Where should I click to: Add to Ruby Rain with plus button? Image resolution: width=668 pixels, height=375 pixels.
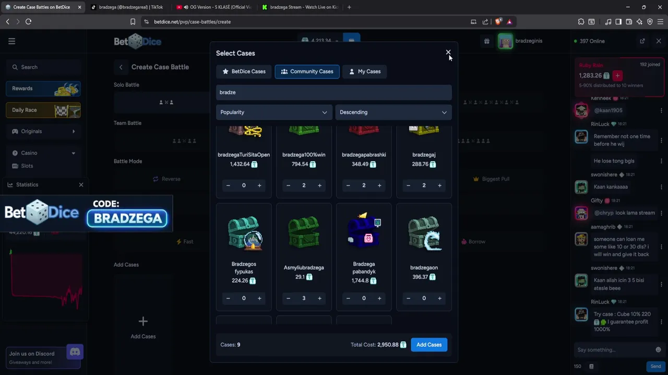coord(617,76)
